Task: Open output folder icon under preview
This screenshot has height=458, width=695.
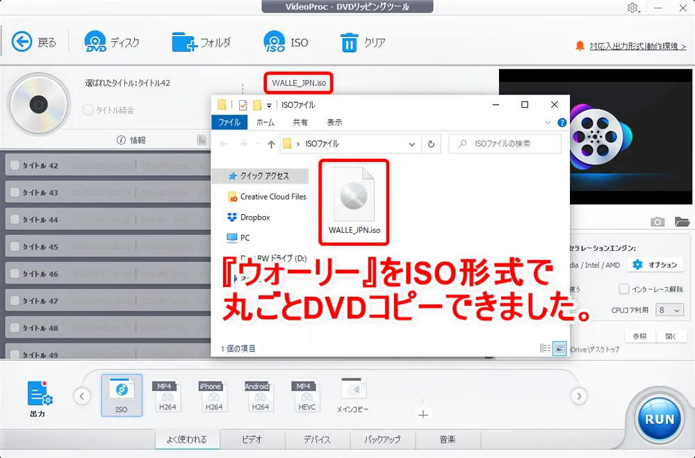Action: tap(682, 222)
